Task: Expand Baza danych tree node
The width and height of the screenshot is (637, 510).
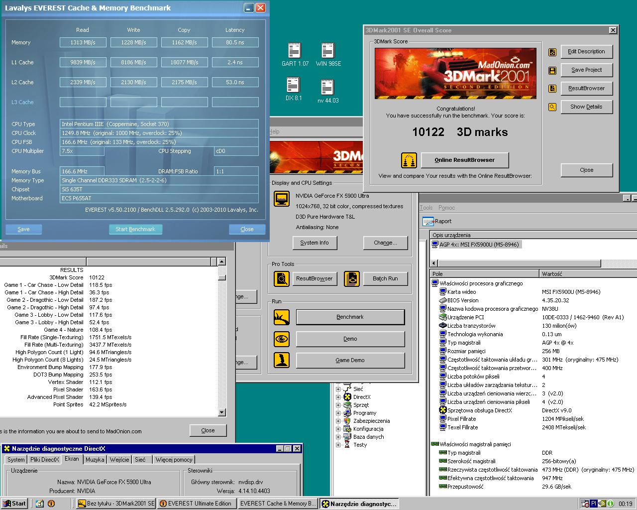Action: [338, 437]
